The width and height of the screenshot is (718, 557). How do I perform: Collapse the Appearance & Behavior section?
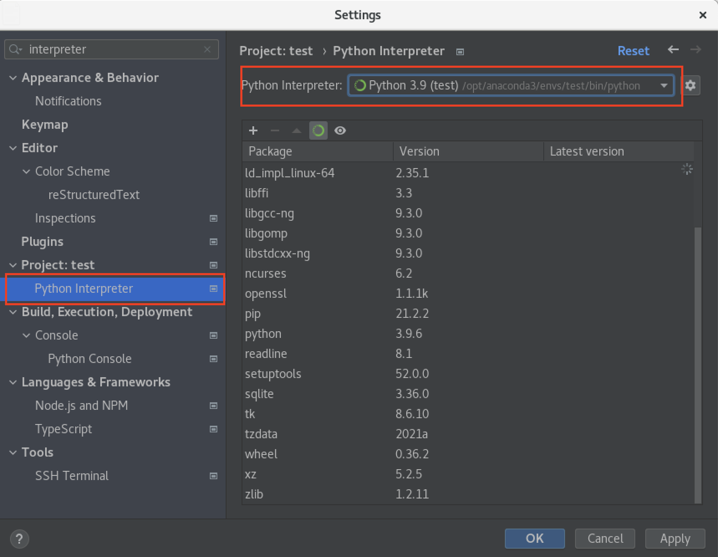pyautogui.click(x=13, y=78)
